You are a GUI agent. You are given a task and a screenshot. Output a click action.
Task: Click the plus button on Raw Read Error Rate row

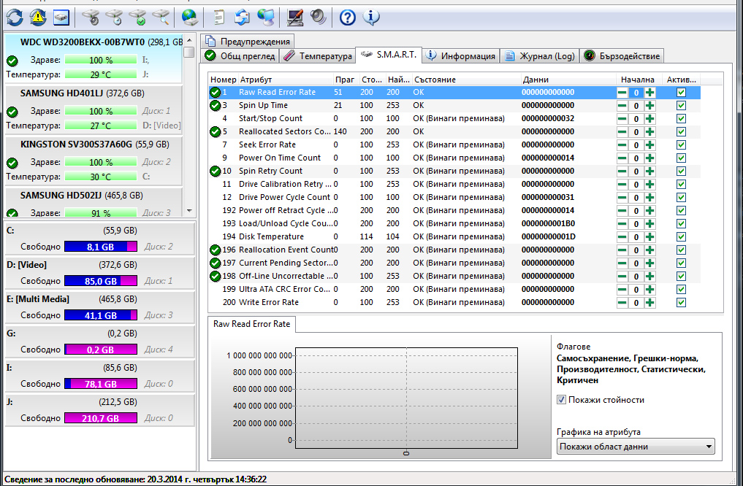[x=649, y=93]
